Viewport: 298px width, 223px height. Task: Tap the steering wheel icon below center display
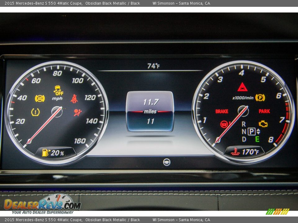pyautogui.click(x=167, y=162)
